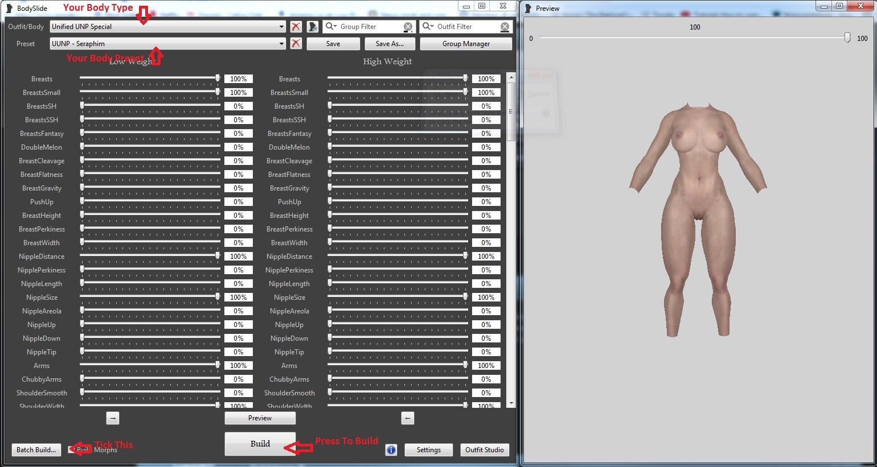Click the outfit chooser icon beside Group Filter
877x467 pixels.
(313, 27)
